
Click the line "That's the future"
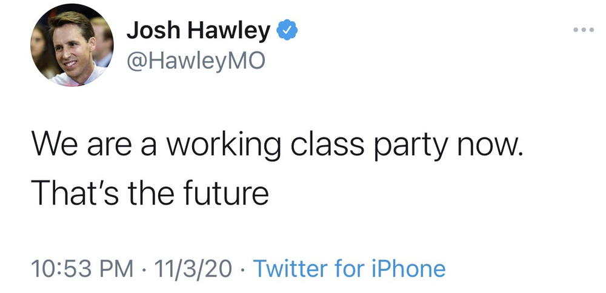click(150, 193)
